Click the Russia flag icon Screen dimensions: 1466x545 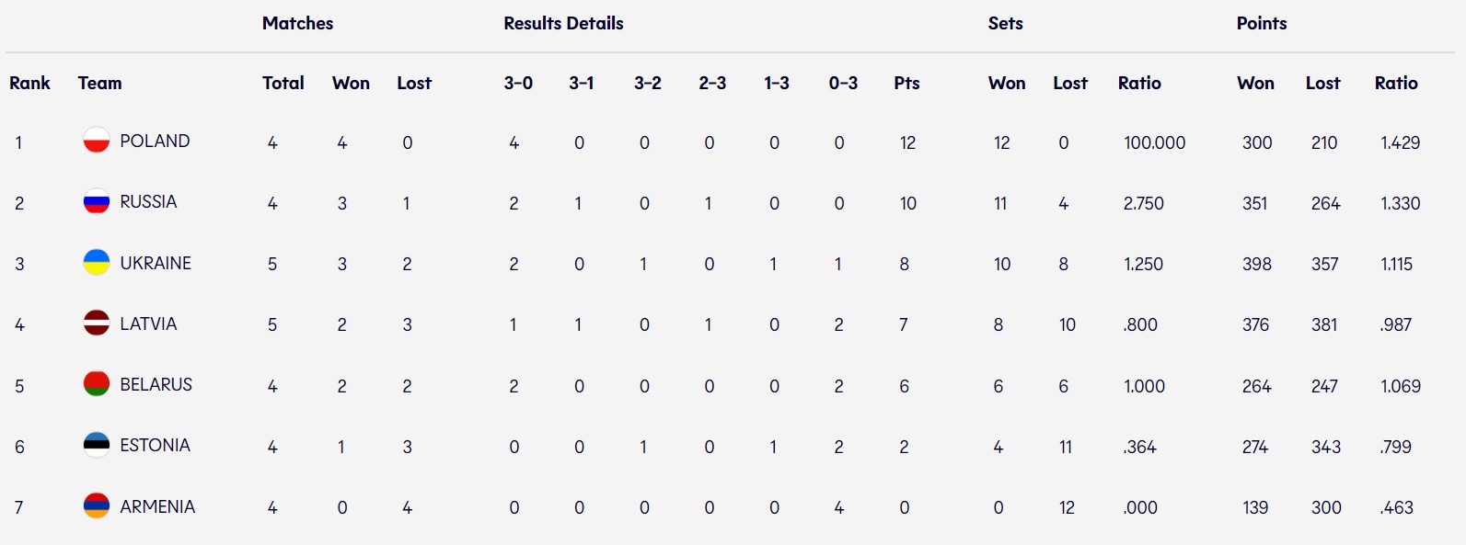pyautogui.click(x=97, y=201)
